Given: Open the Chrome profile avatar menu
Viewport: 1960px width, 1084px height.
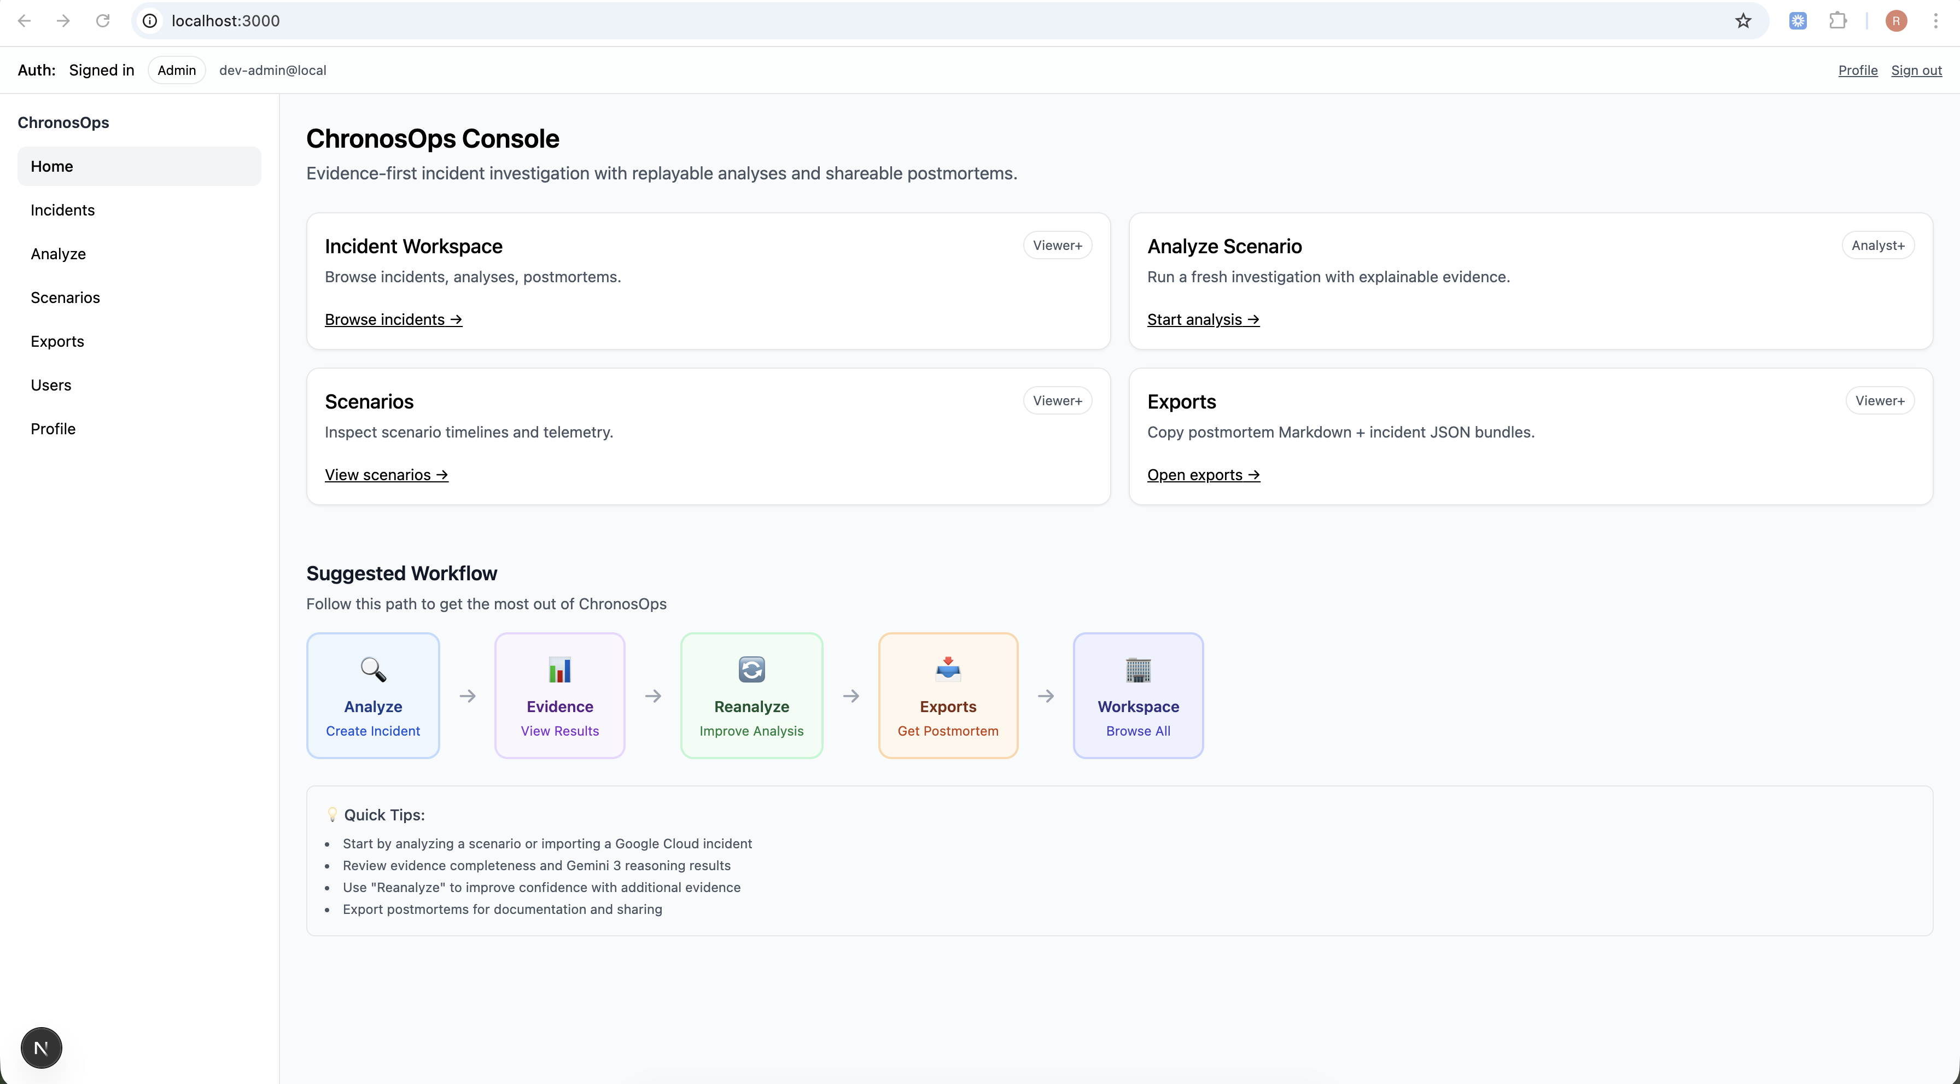Looking at the screenshot, I should point(1896,21).
